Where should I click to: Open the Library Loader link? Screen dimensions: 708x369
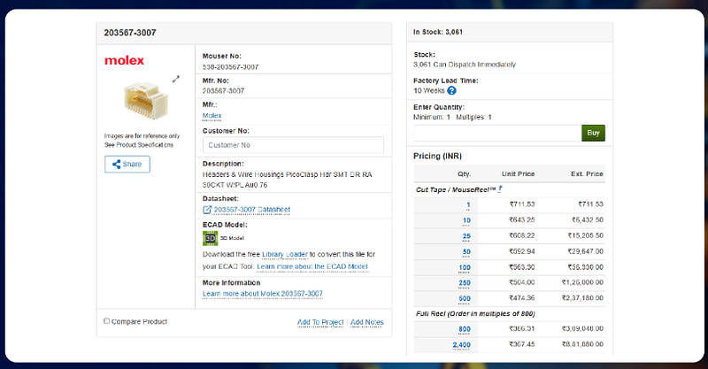[285, 254]
